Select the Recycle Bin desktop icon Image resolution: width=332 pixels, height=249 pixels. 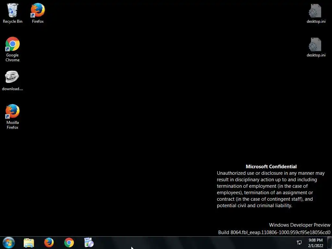coord(13,13)
